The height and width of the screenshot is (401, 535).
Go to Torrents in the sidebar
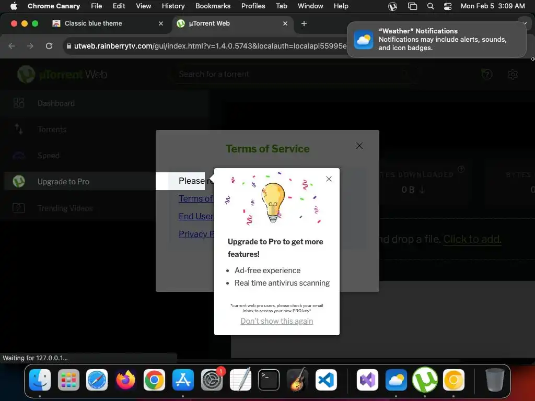tap(52, 129)
